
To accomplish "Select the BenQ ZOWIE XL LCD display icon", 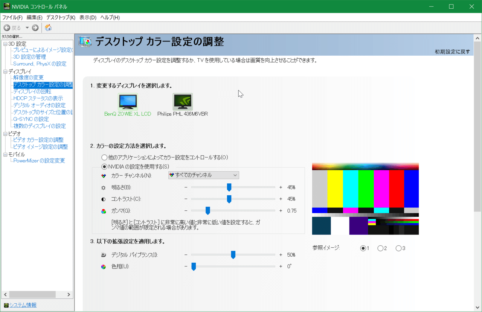I will [128, 102].
